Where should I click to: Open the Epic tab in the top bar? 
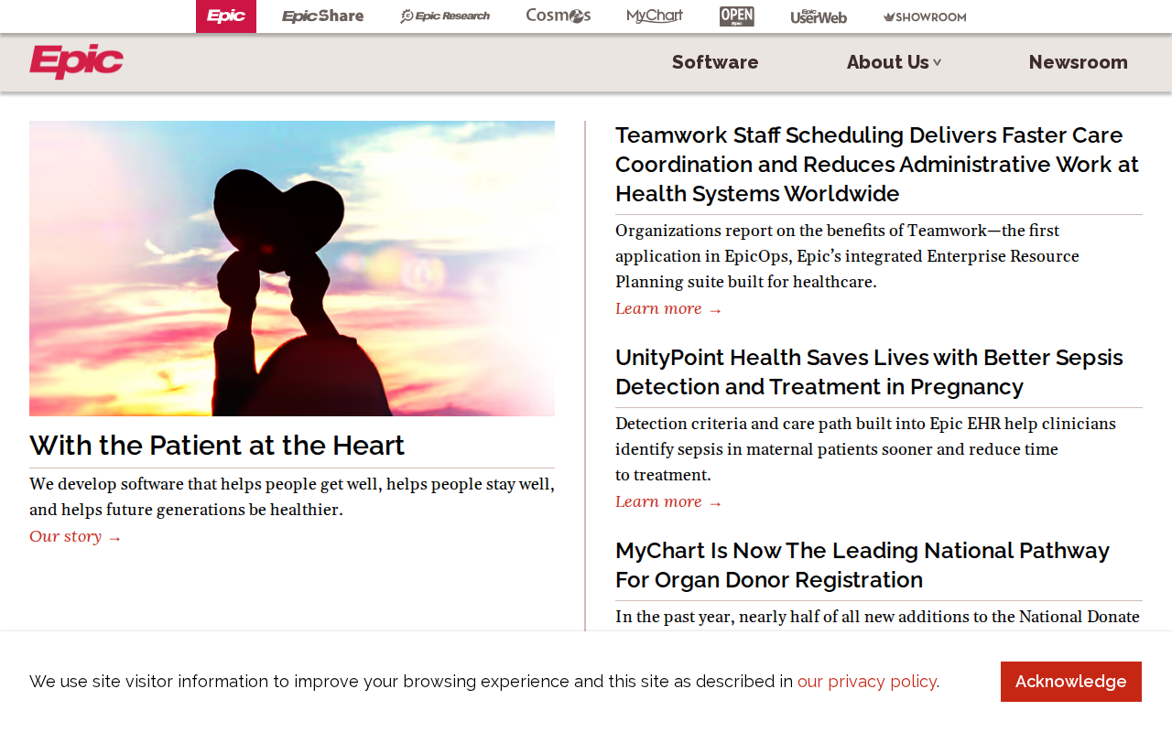point(226,16)
